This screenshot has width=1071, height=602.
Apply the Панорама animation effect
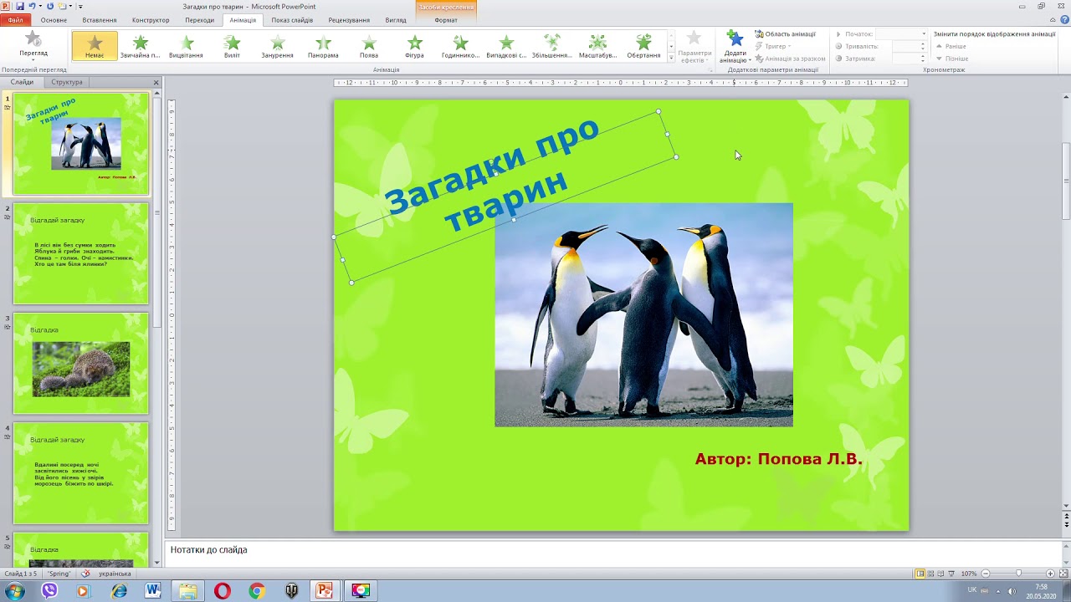tap(323, 46)
